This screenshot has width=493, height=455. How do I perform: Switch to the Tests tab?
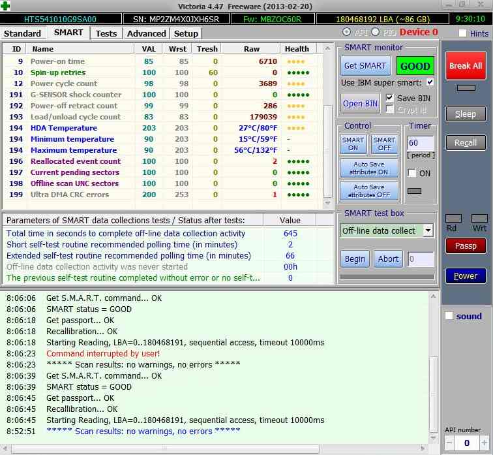[106, 33]
